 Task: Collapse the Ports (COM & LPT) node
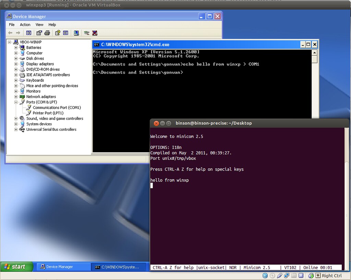coord(16,102)
